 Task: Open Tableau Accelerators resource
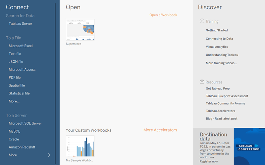click(220, 111)
